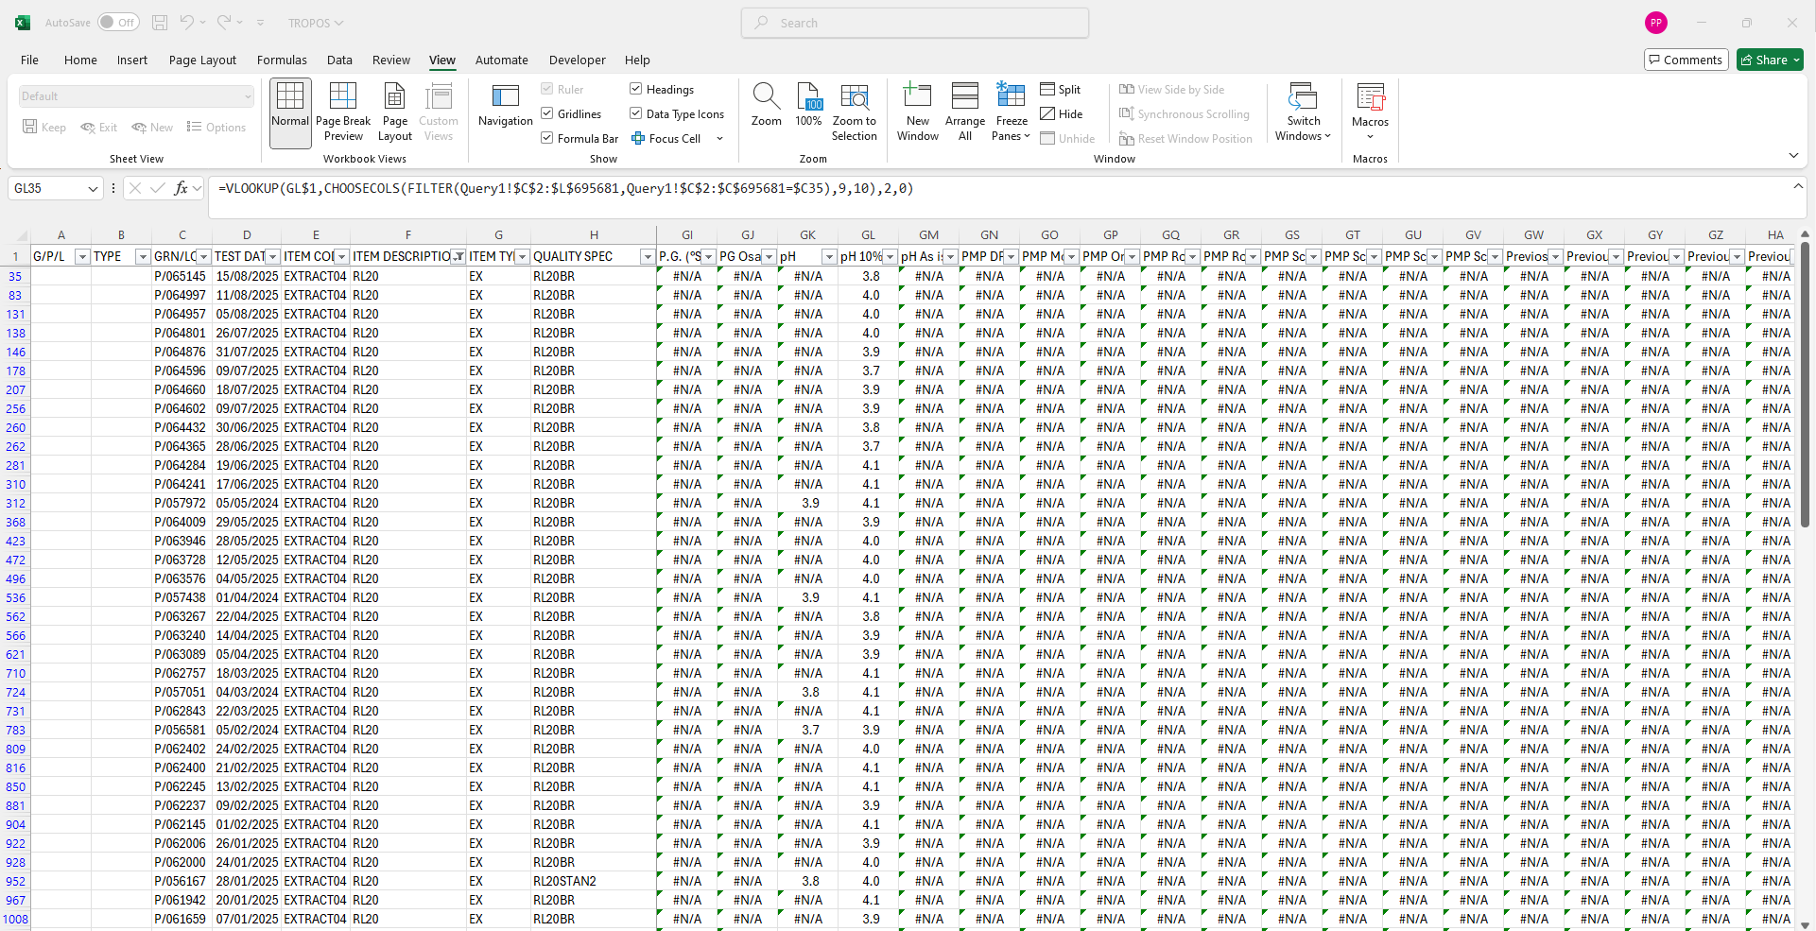Select all cells corner button
This screenshot has width=1816, height=931.
pyautogui.click(x=15, y=235)
